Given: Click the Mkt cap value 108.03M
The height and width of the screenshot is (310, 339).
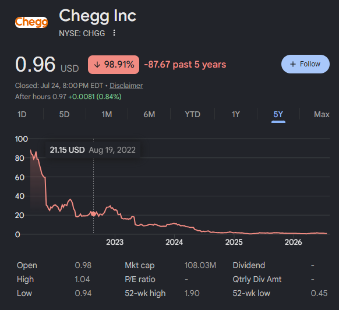Looking at the screenshot, I should point(200,265).
